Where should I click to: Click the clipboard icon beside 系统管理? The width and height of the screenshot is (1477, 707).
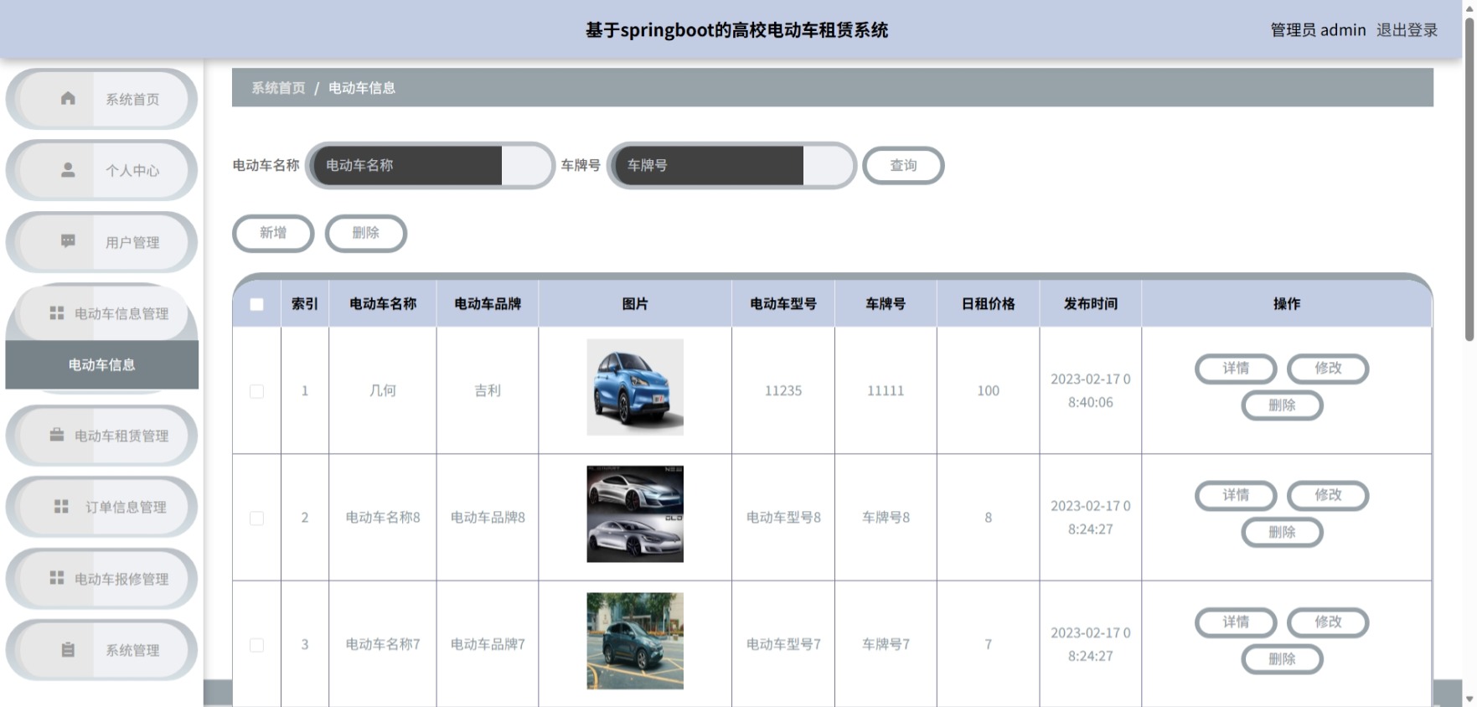click(68, 650)
